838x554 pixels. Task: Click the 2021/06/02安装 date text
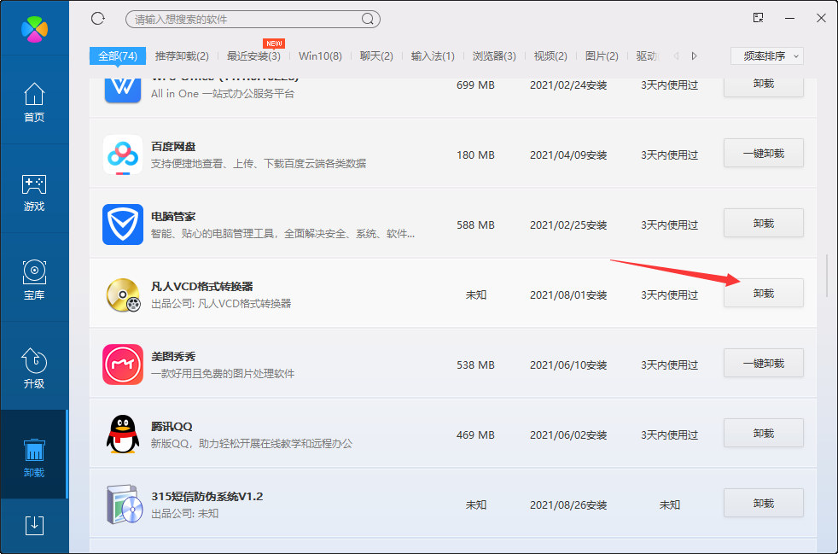[x=568, y=435]
